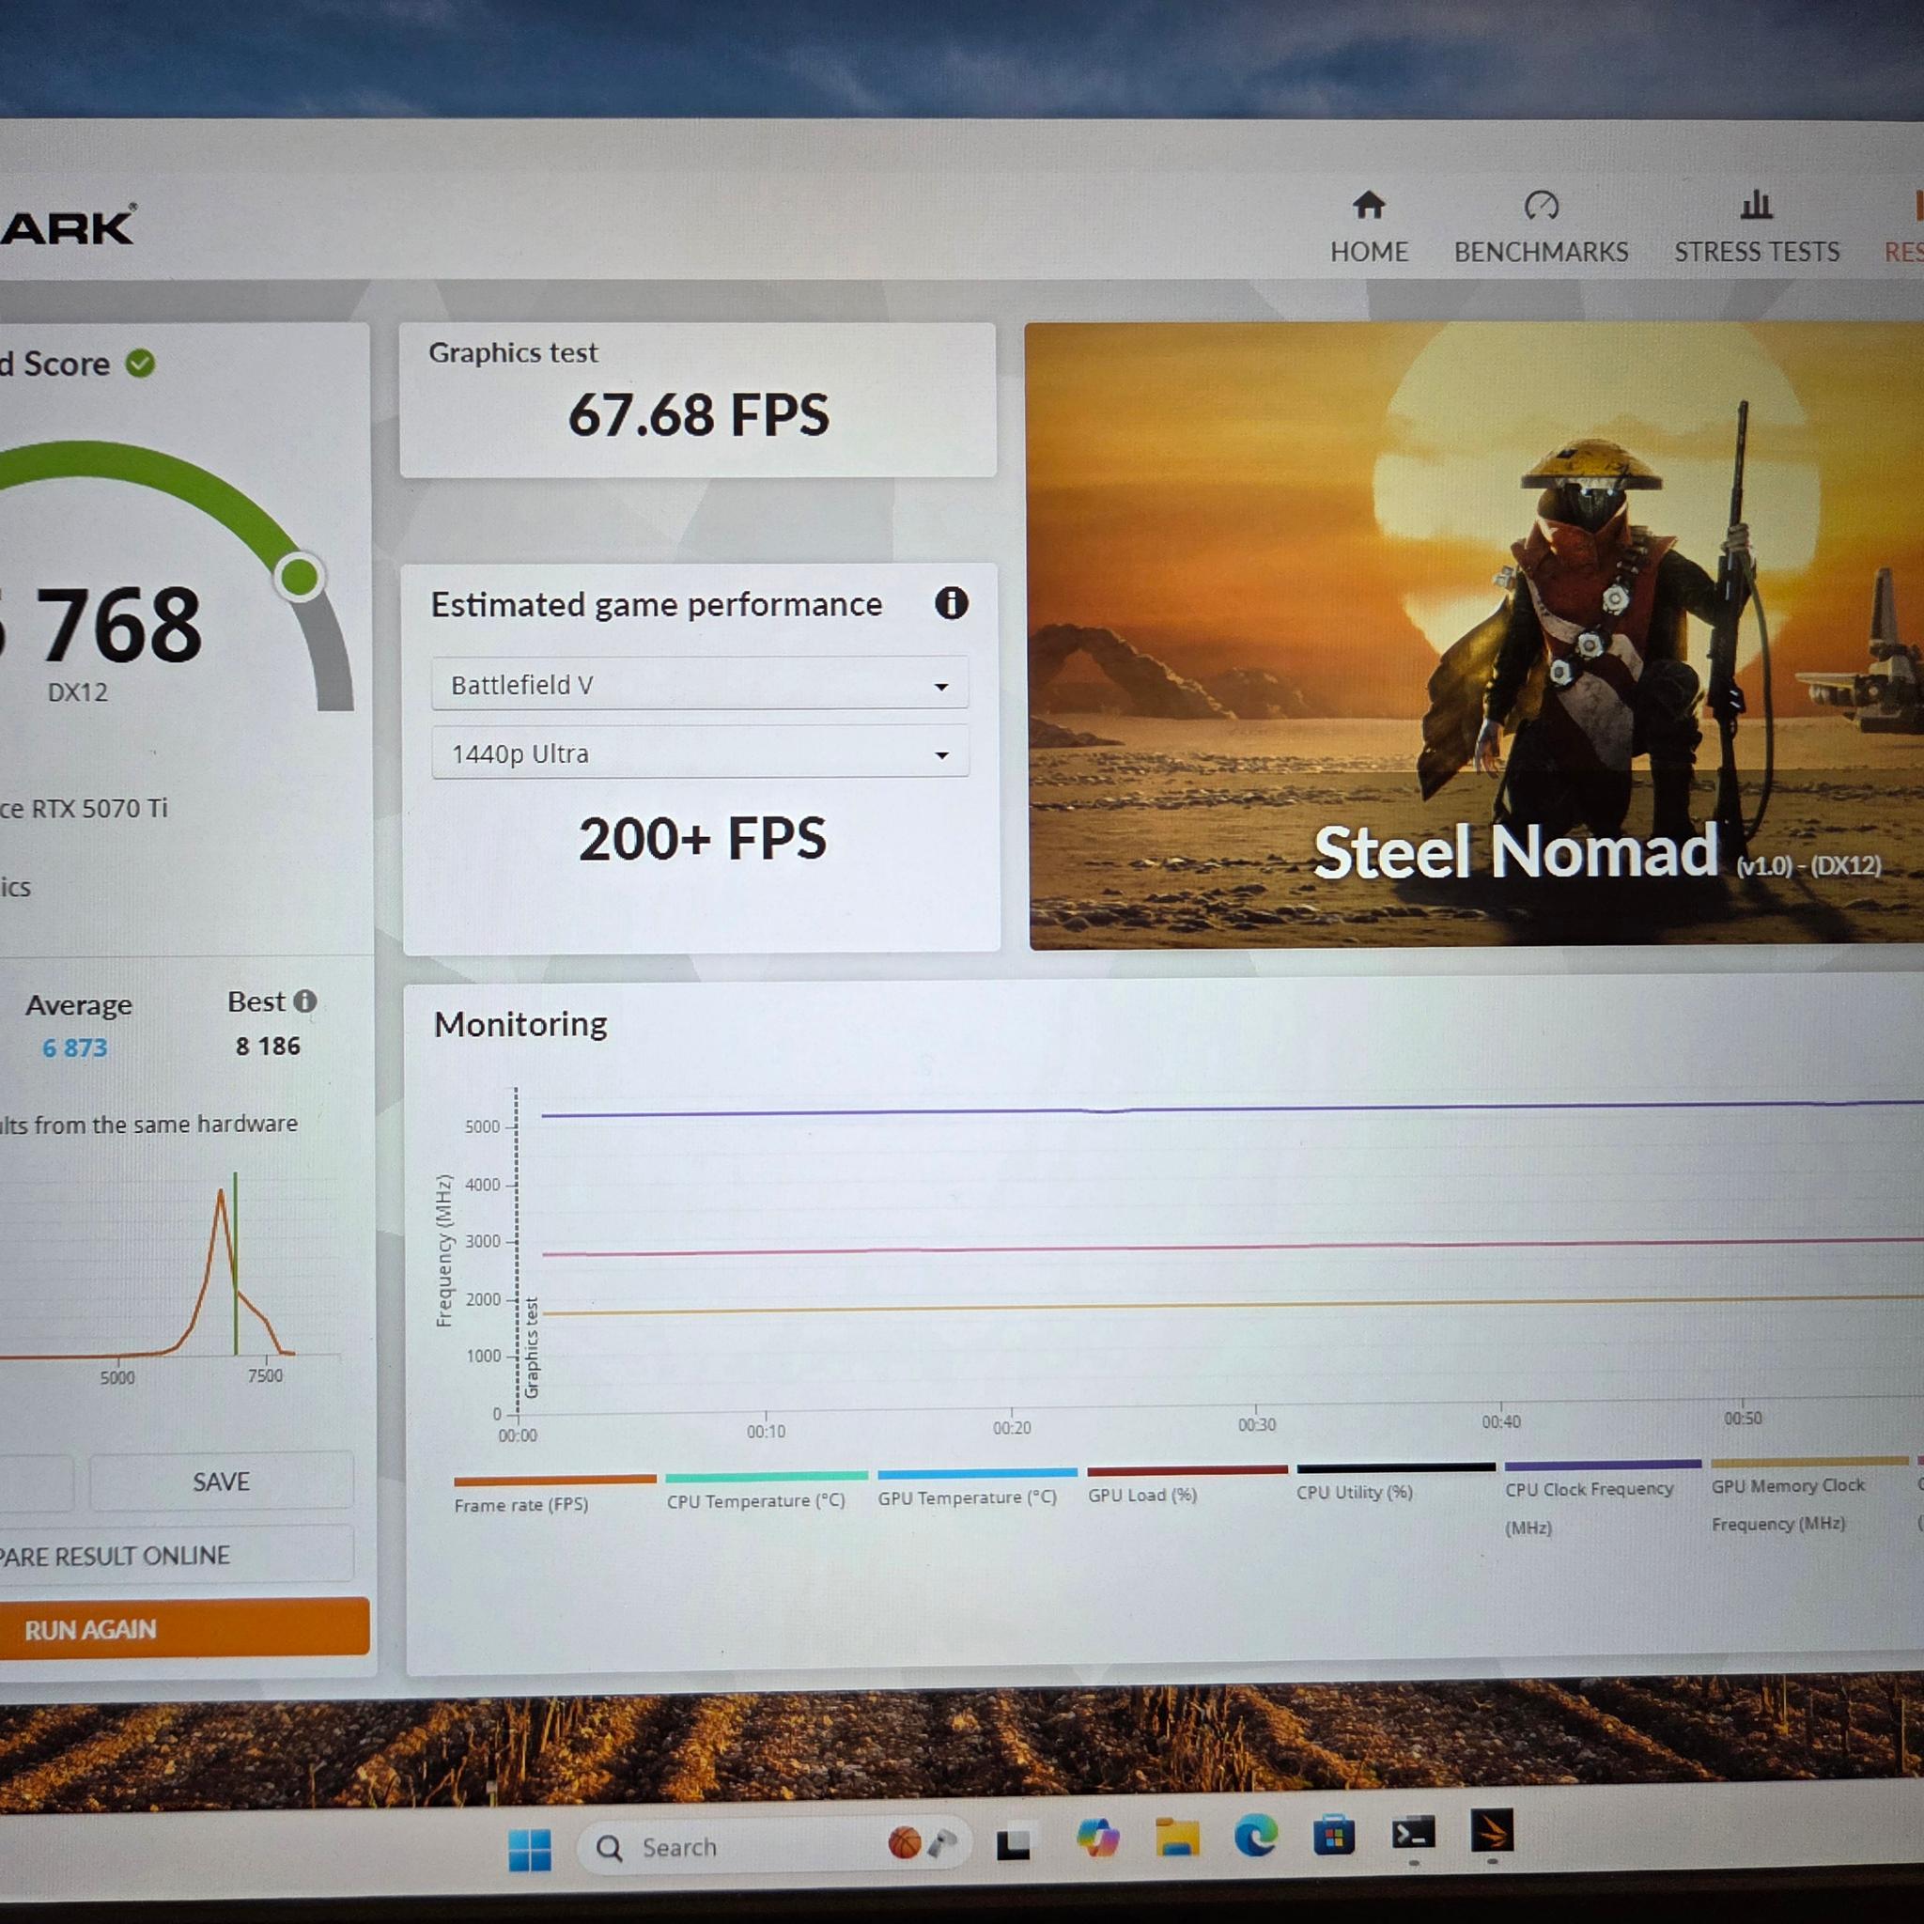Open the 3DMark taskbar icon

[x=1491, y=1830]
